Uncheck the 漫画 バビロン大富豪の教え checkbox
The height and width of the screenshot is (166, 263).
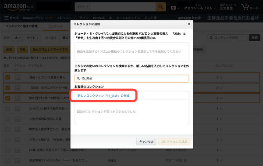point(7,77)
